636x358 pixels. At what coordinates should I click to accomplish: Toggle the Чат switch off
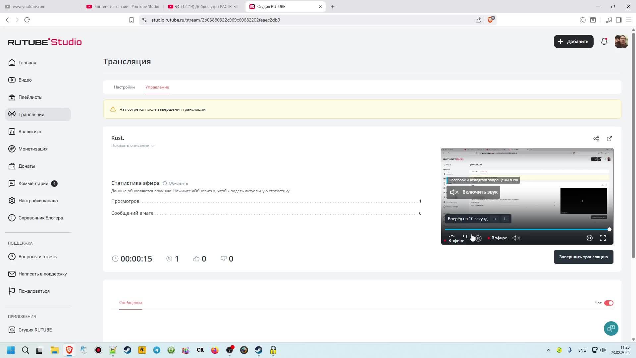pyautogui.click(x=609, y=303)
